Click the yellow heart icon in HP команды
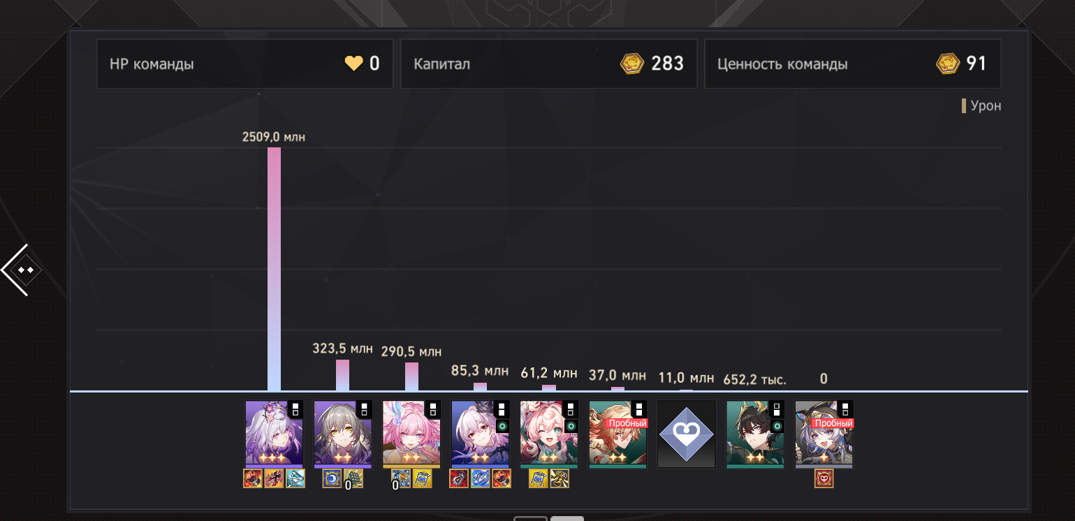 pos(354,64)
